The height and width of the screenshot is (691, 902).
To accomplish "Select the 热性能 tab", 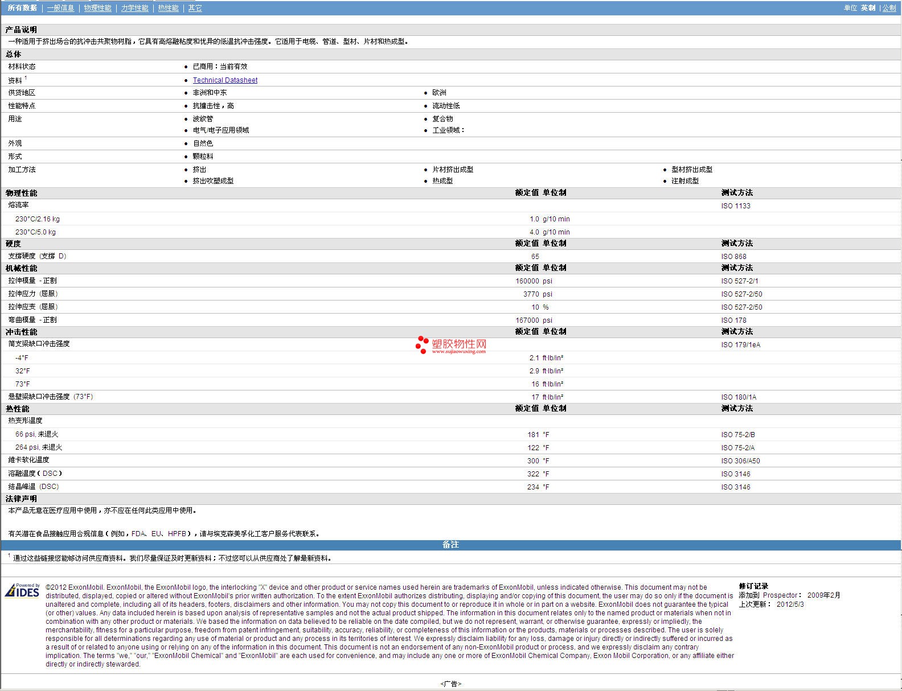I will [168, 8].
